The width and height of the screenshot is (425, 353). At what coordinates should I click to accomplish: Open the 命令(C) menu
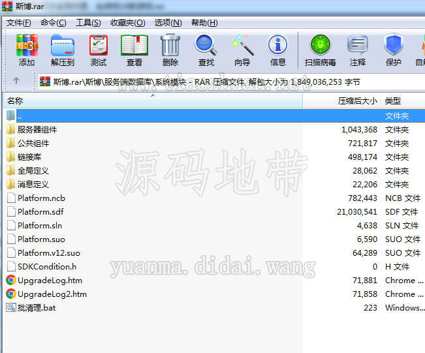coord(53,23)
